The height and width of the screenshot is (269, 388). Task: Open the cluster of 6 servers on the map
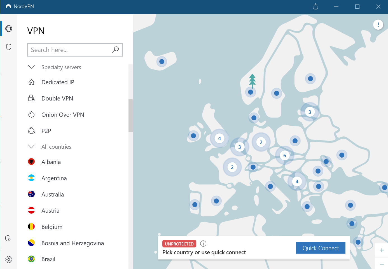[285, 155]
